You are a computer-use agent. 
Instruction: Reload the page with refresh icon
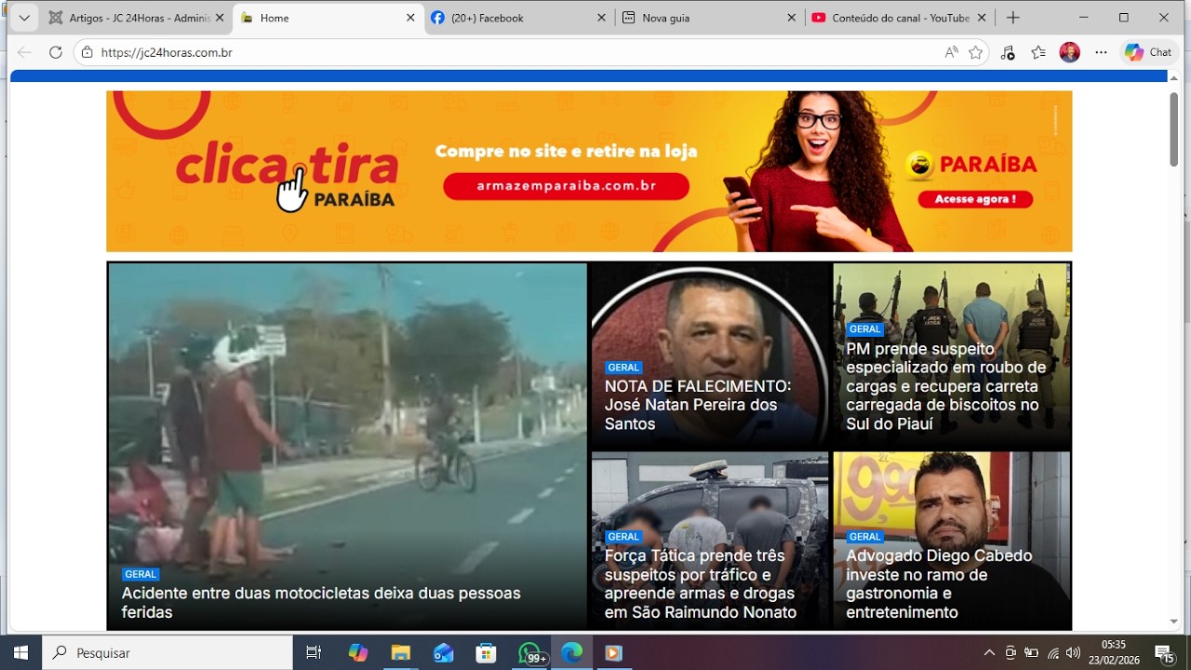pos(56,53)
